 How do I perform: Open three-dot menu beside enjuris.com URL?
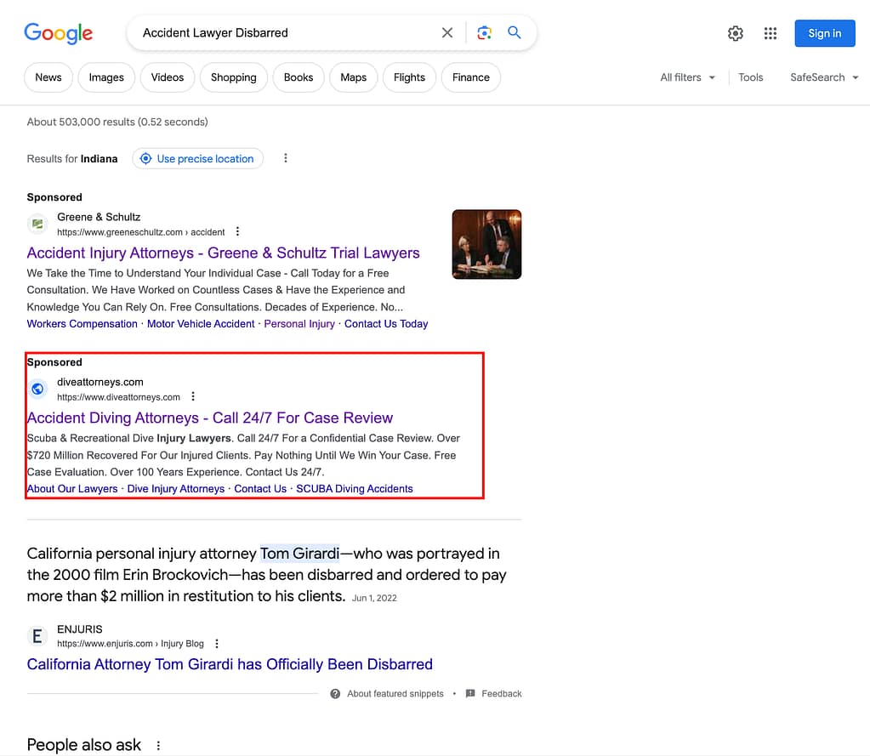pyautogui.click(x=217, y=644)
